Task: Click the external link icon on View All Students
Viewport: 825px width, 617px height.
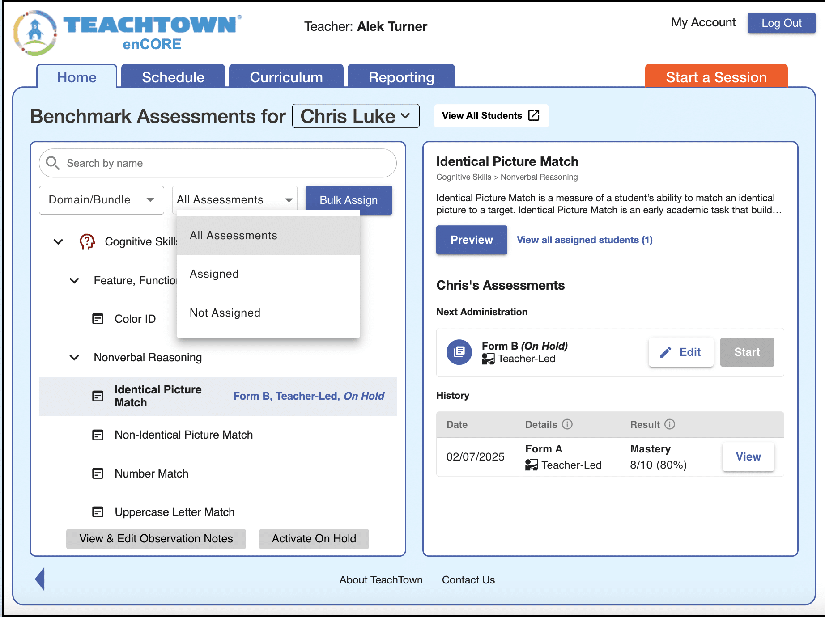Action: pyautogui.click(x=534, y=115)
